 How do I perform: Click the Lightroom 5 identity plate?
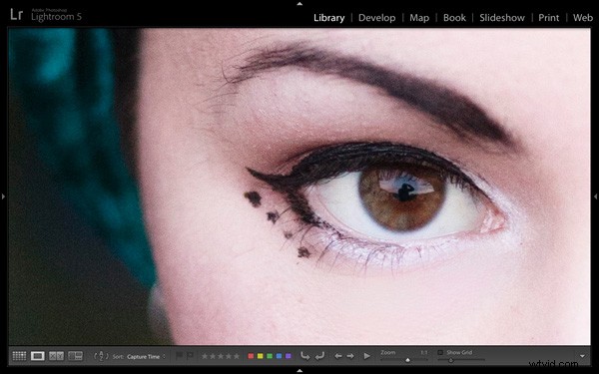point(46,15)
